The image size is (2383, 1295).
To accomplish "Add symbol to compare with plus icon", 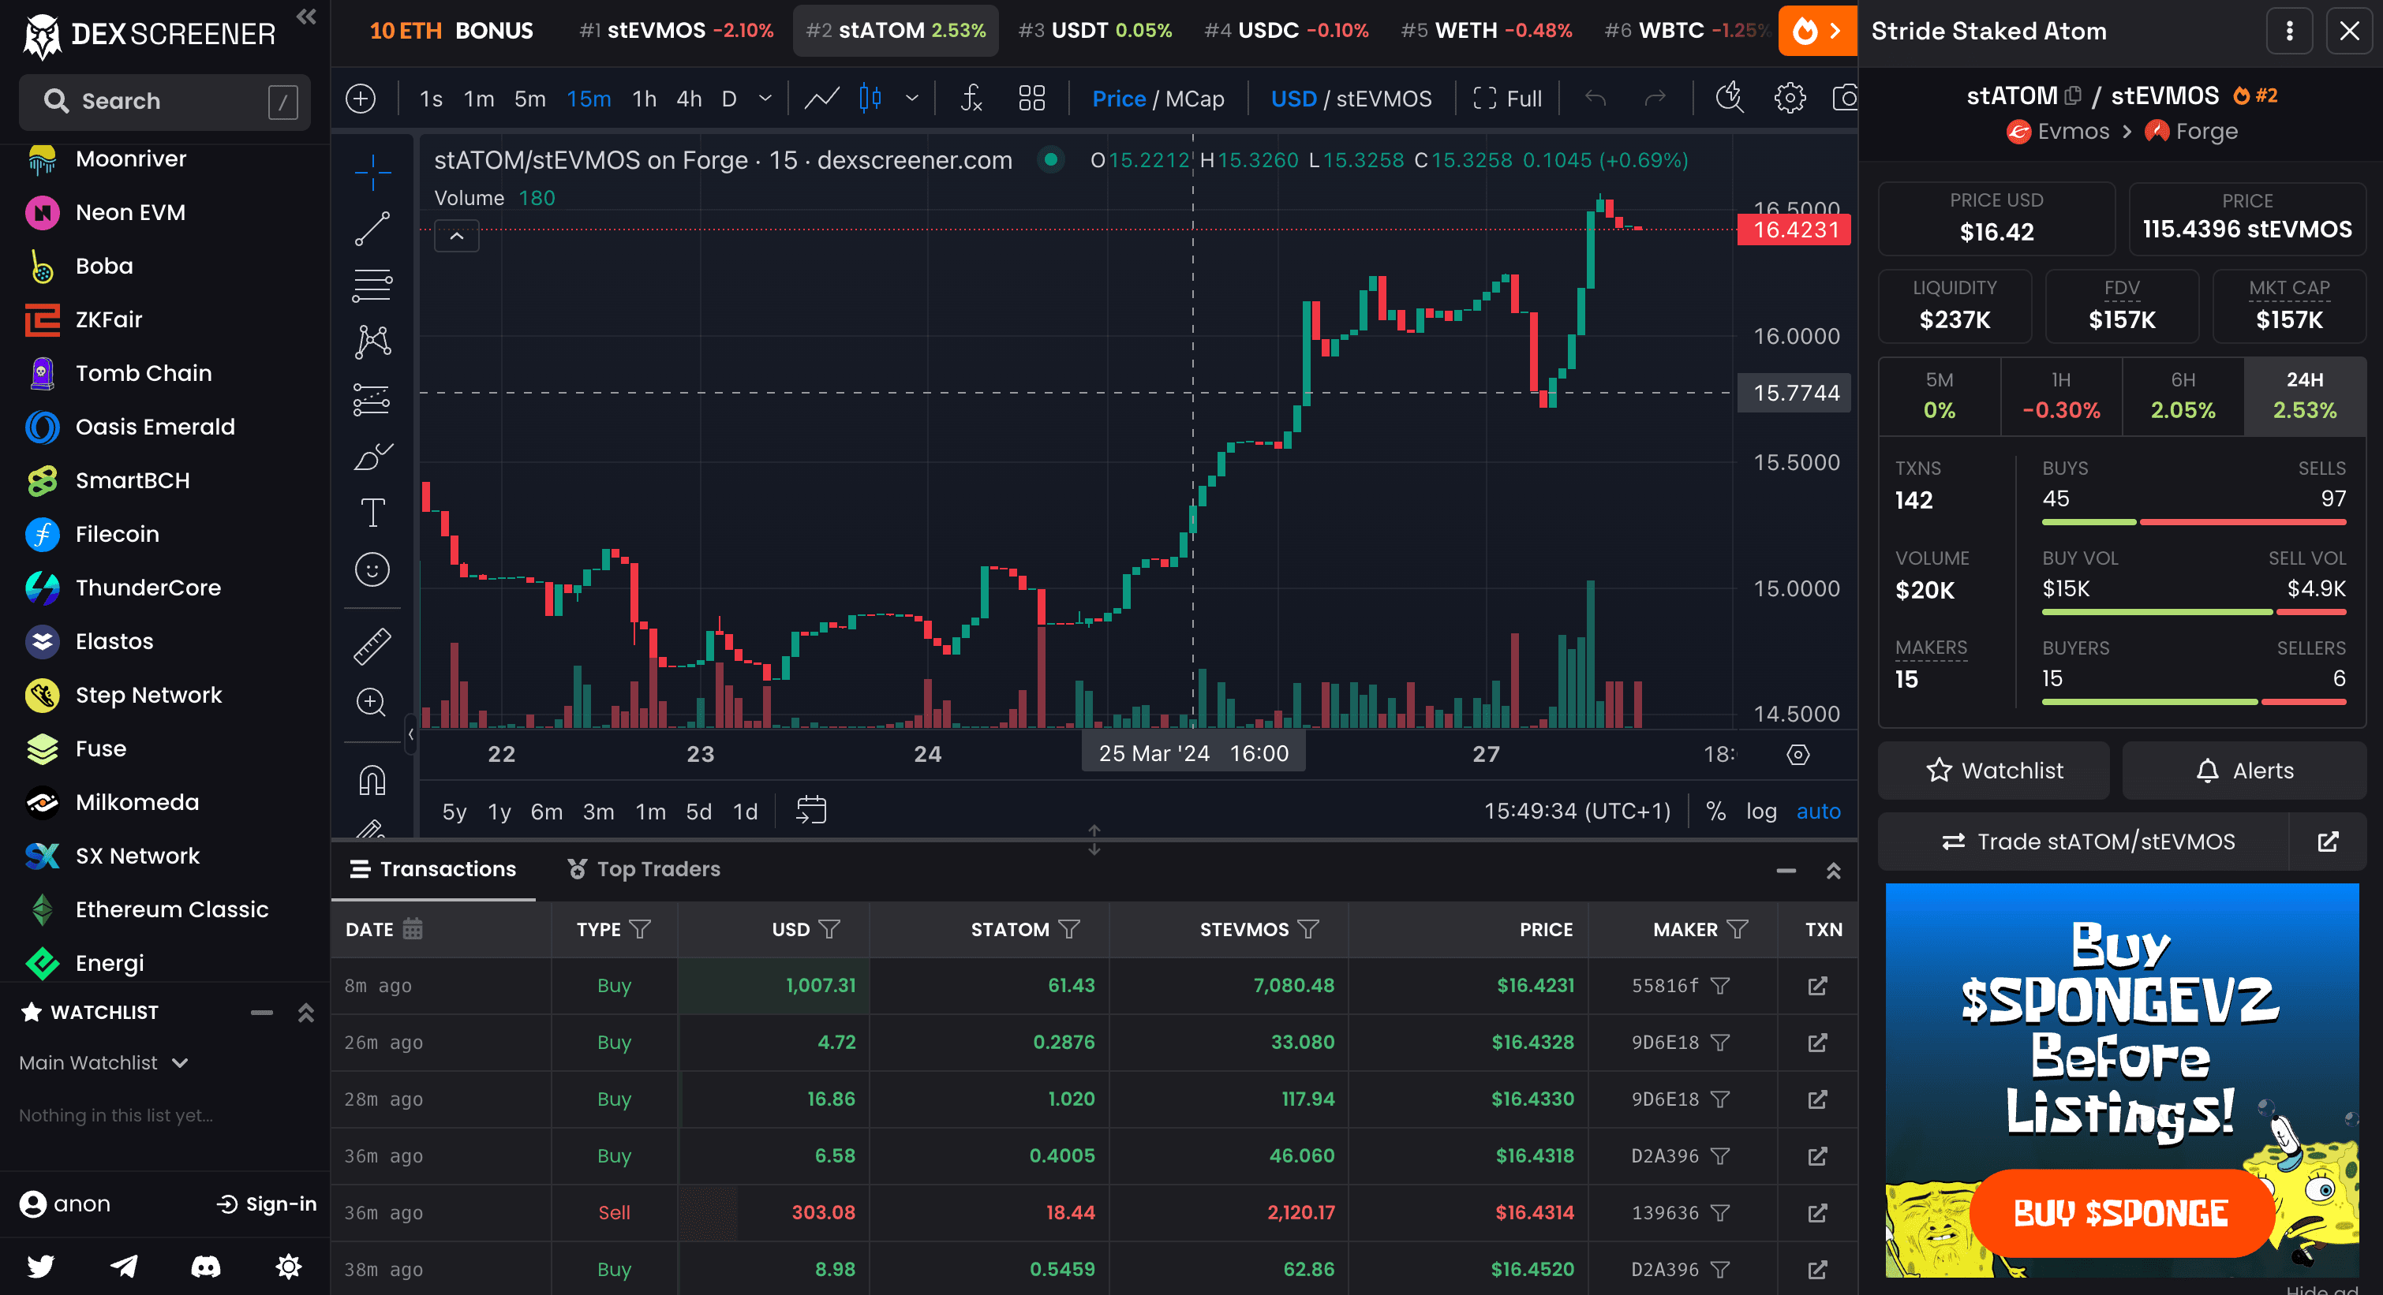I will (361, 99).
